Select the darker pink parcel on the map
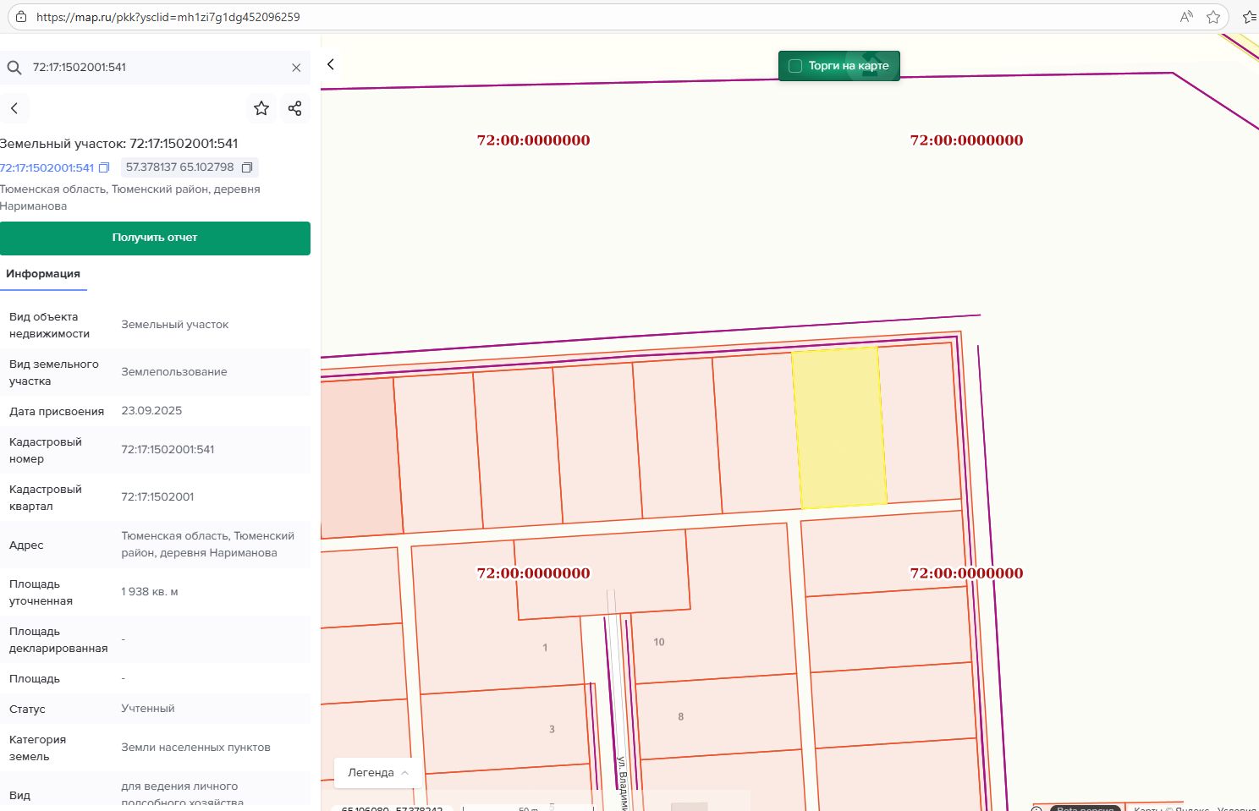 (360, 457)
